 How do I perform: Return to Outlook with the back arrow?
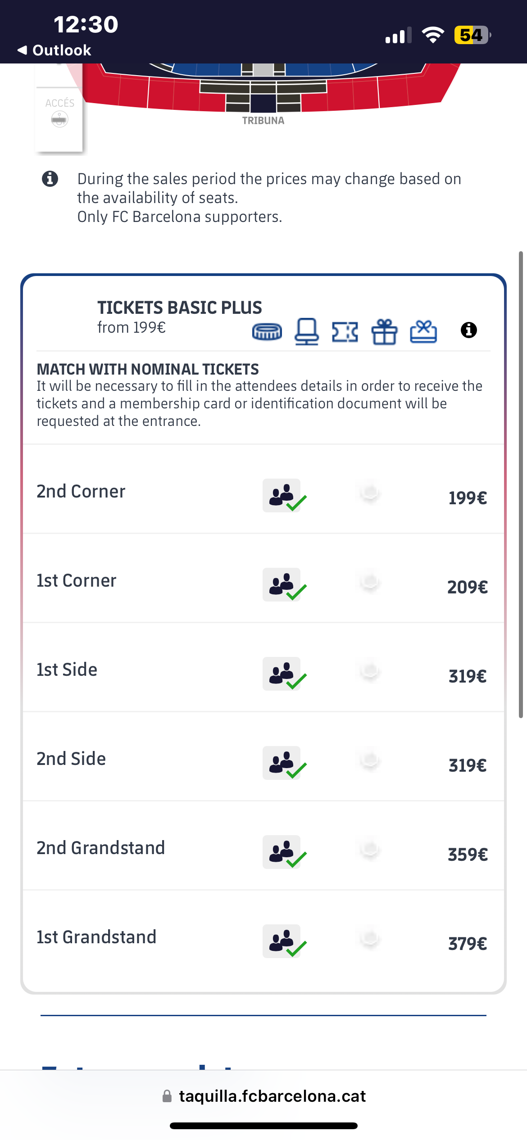[x=23, y=50]
